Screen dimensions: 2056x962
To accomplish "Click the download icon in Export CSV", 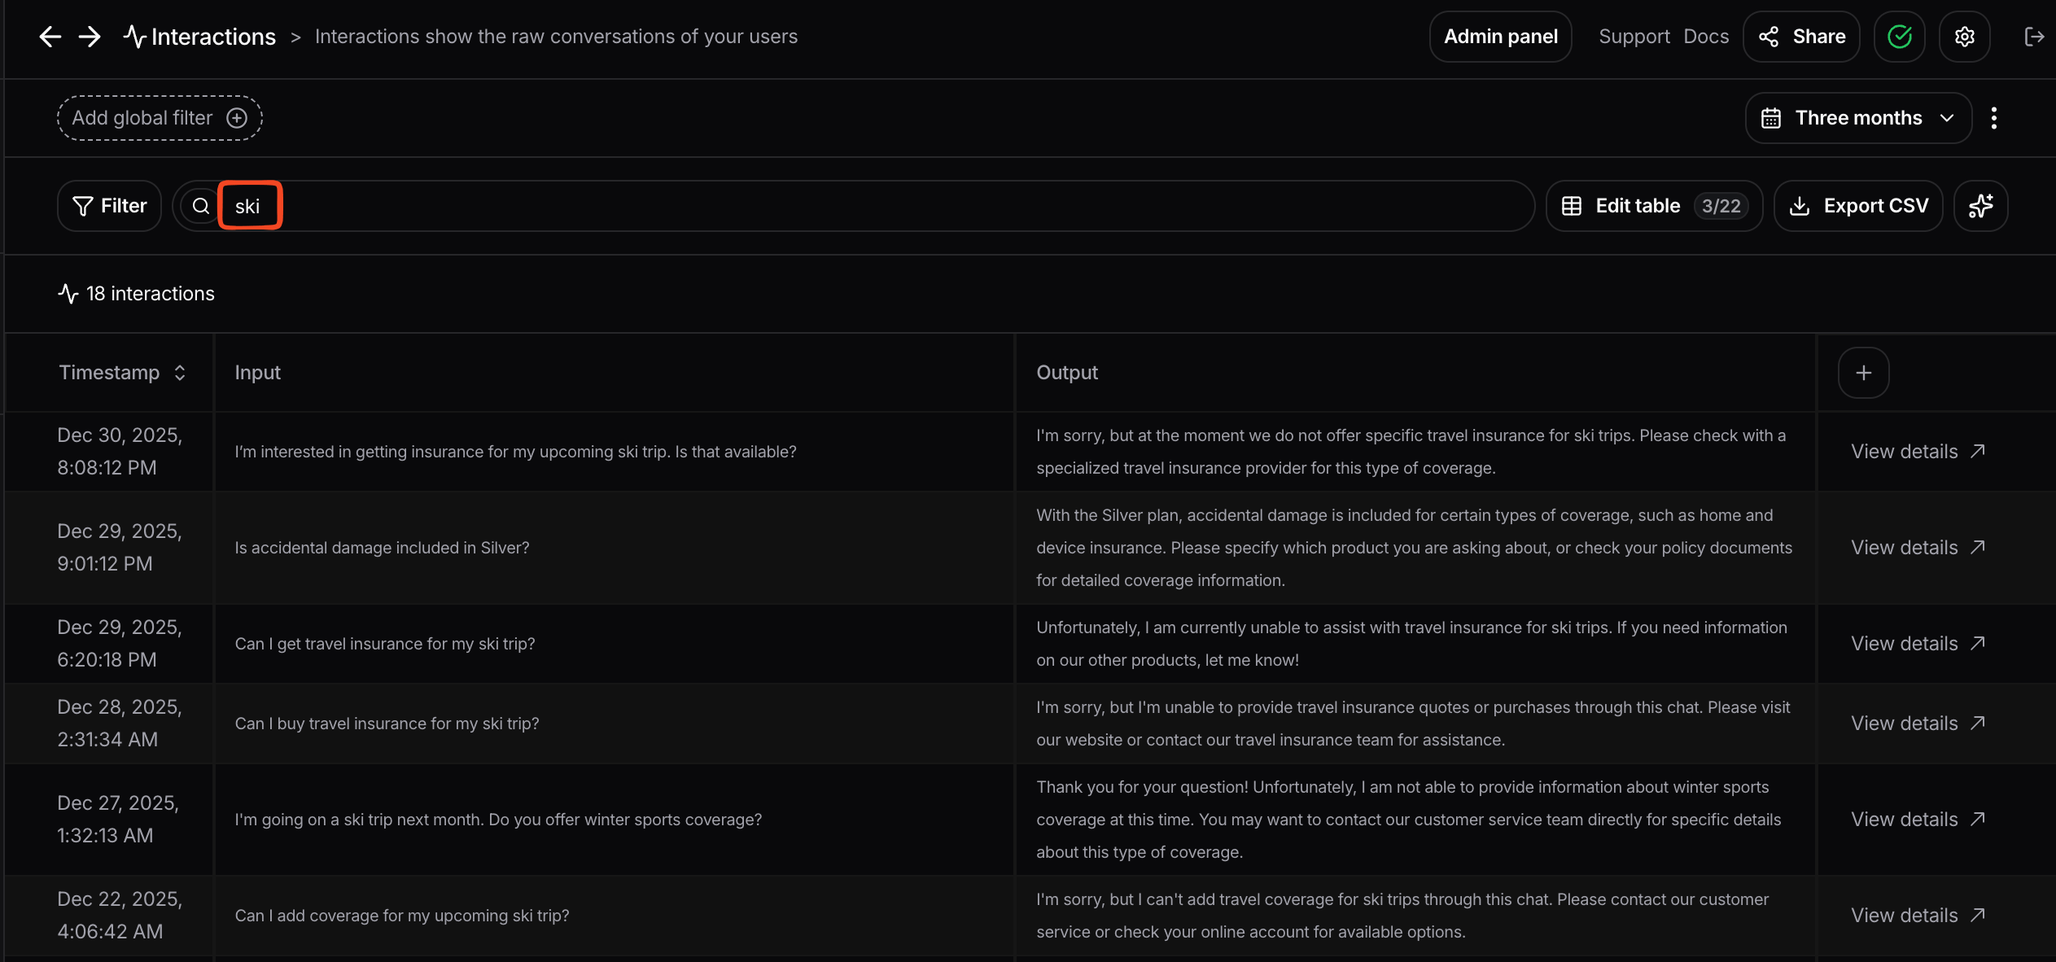I will click(x=1800, y=206).
